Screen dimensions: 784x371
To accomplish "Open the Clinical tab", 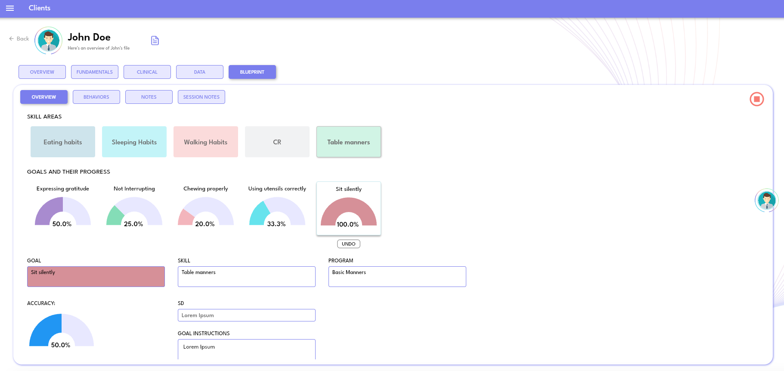I will [x=147, y=72].
